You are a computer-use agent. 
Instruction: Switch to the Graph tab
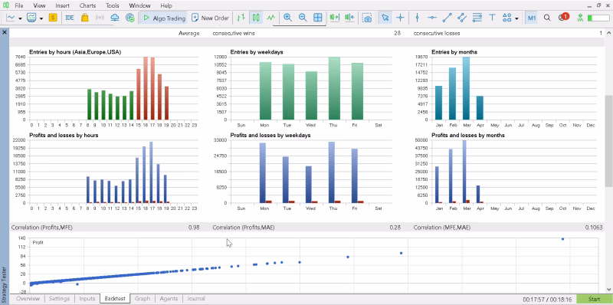pos(143,299)
